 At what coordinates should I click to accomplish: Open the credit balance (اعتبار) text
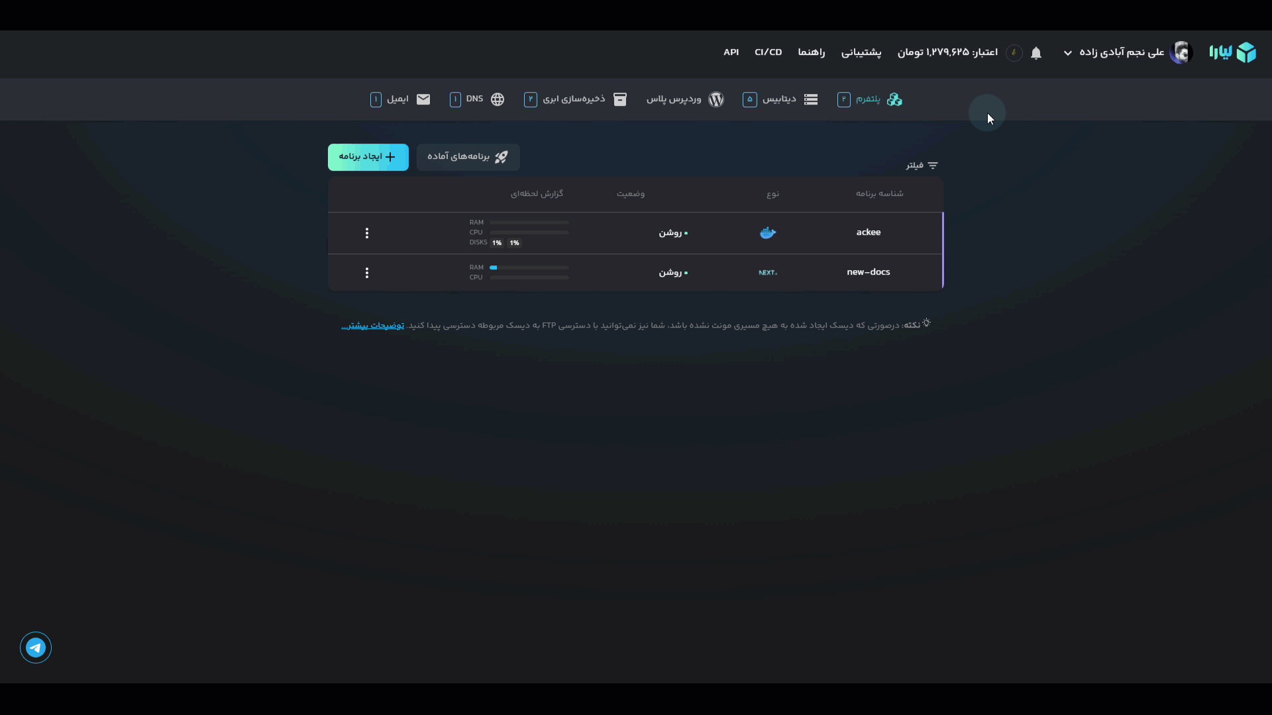(947, 52)
